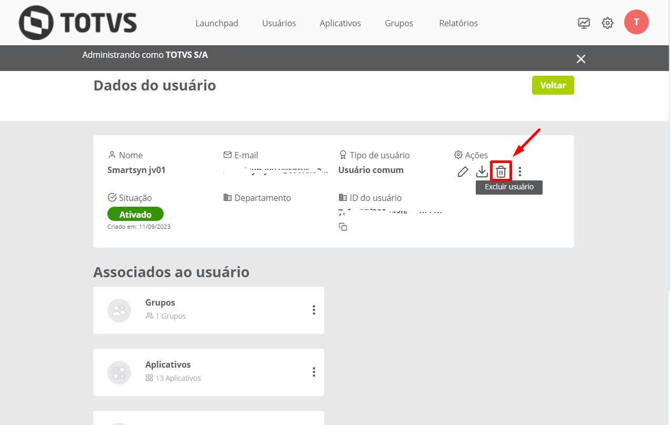Click the Ativado status badge
This screenshot has height=425, width=670.
[x=135, y=214]
